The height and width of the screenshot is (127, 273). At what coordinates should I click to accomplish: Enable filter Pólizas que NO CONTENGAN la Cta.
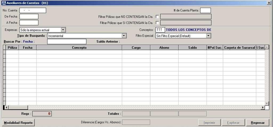pos(157,17)
